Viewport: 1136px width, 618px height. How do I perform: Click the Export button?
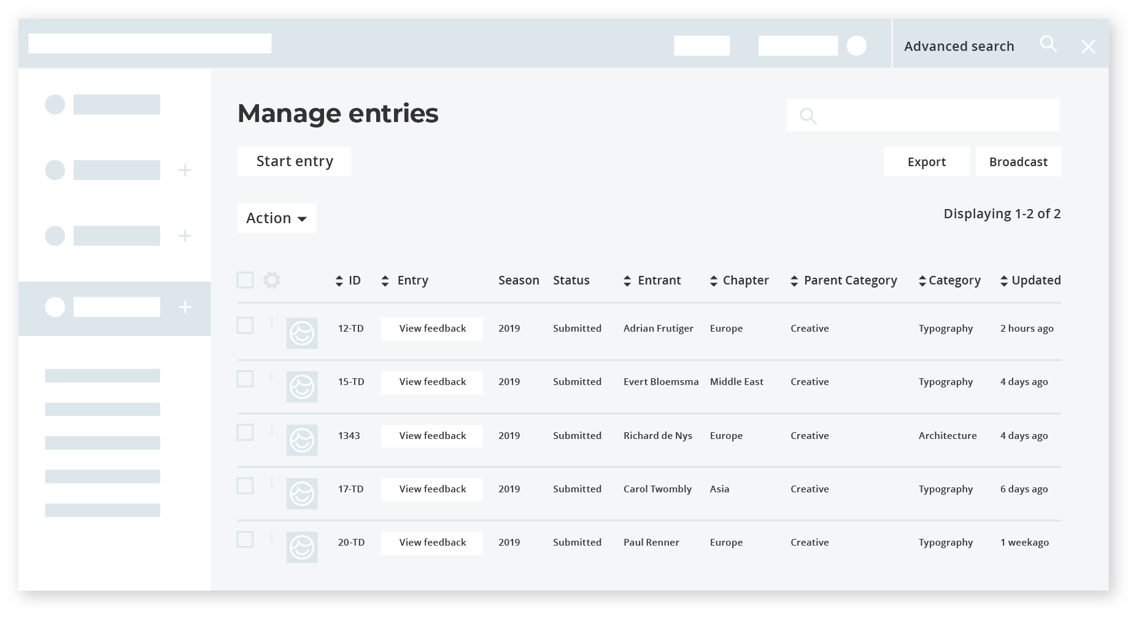pyautogui.click(x=926, y=162)
